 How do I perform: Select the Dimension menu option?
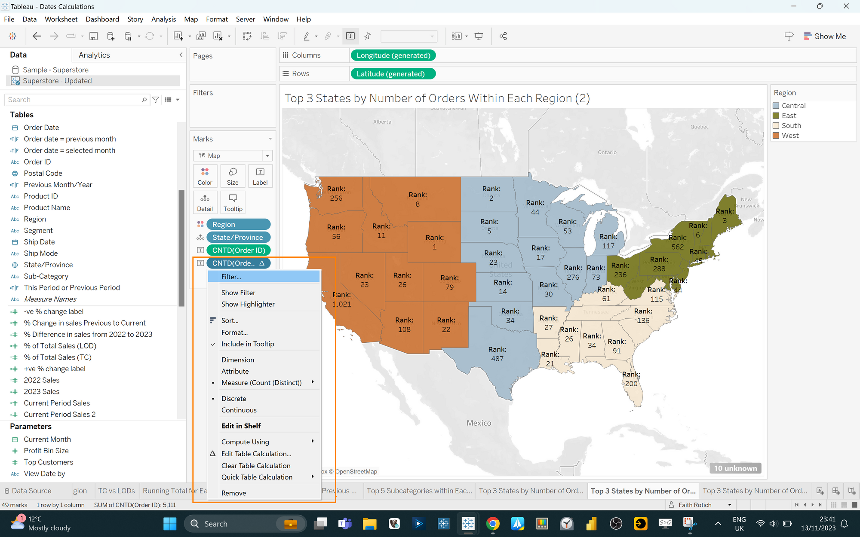pos(238,360)
